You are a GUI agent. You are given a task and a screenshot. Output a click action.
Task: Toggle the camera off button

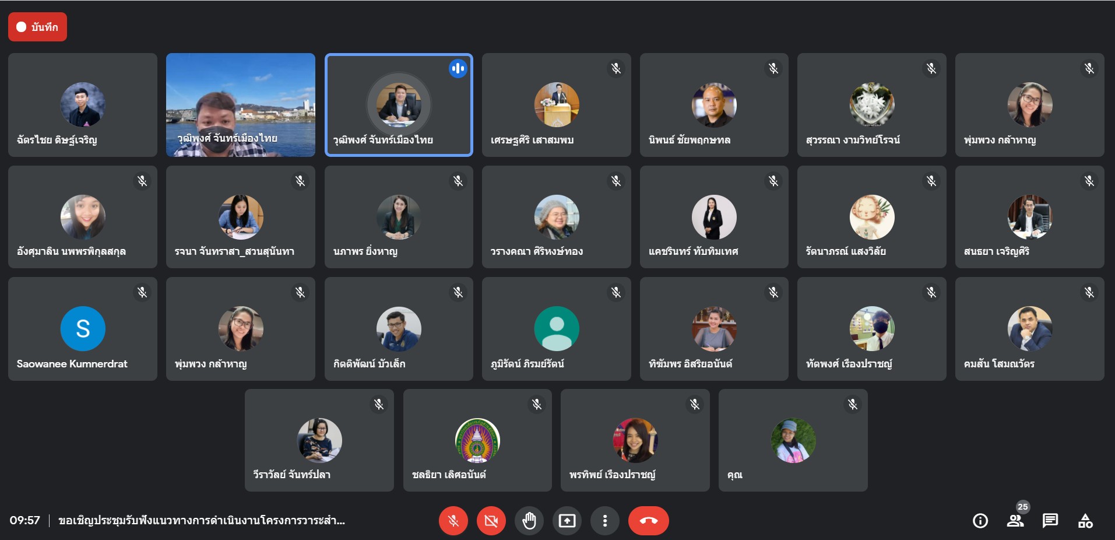click(x=491, y=521)
